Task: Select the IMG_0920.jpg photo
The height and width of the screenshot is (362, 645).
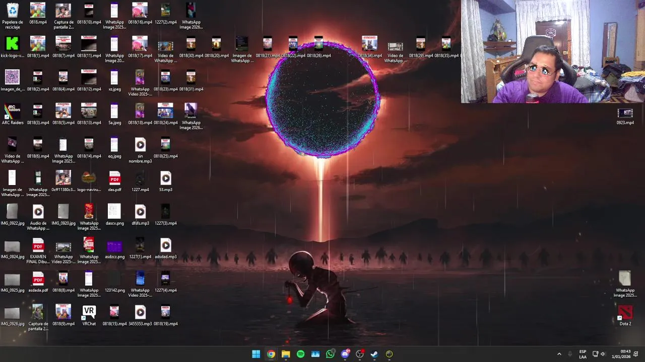Action: pyautogui.click(x=63, y=215)
